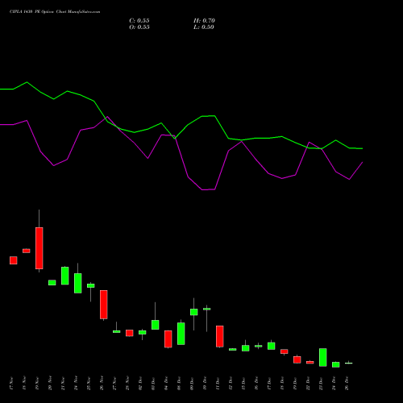The height and width of the screenshot is (403, 403).
Task: Click the "20 Nov" date label
Action: click(50, 384)
